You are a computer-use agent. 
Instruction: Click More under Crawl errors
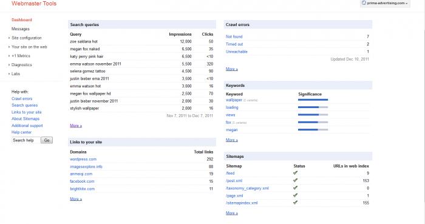click(232, 69)
